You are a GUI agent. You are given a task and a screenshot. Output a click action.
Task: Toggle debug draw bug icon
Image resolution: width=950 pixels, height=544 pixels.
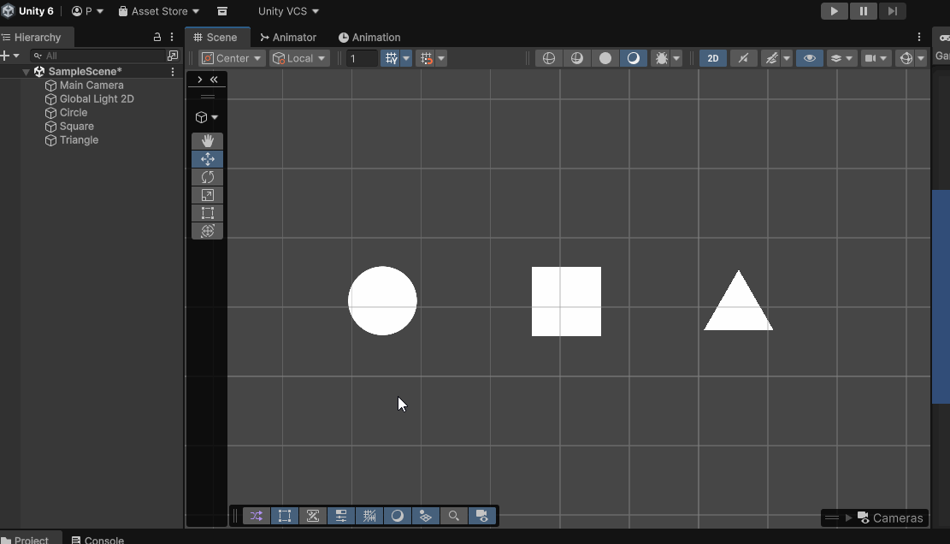(x=662, y=58)
